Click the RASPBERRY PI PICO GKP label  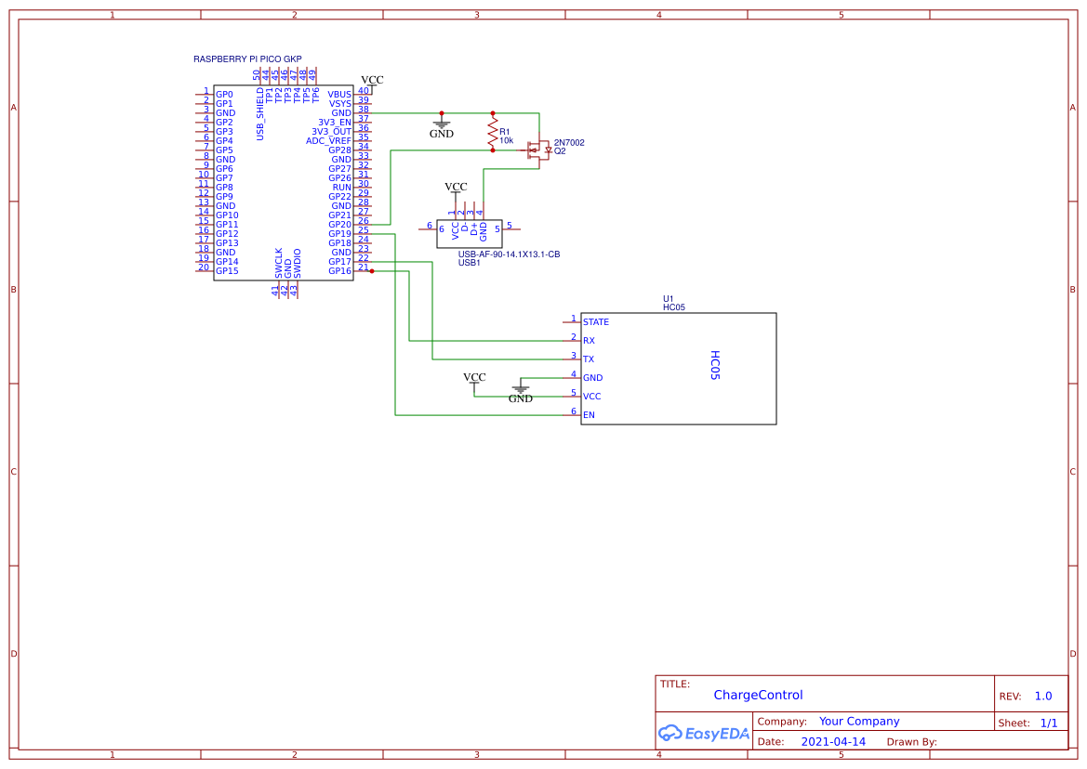point(247,59)
